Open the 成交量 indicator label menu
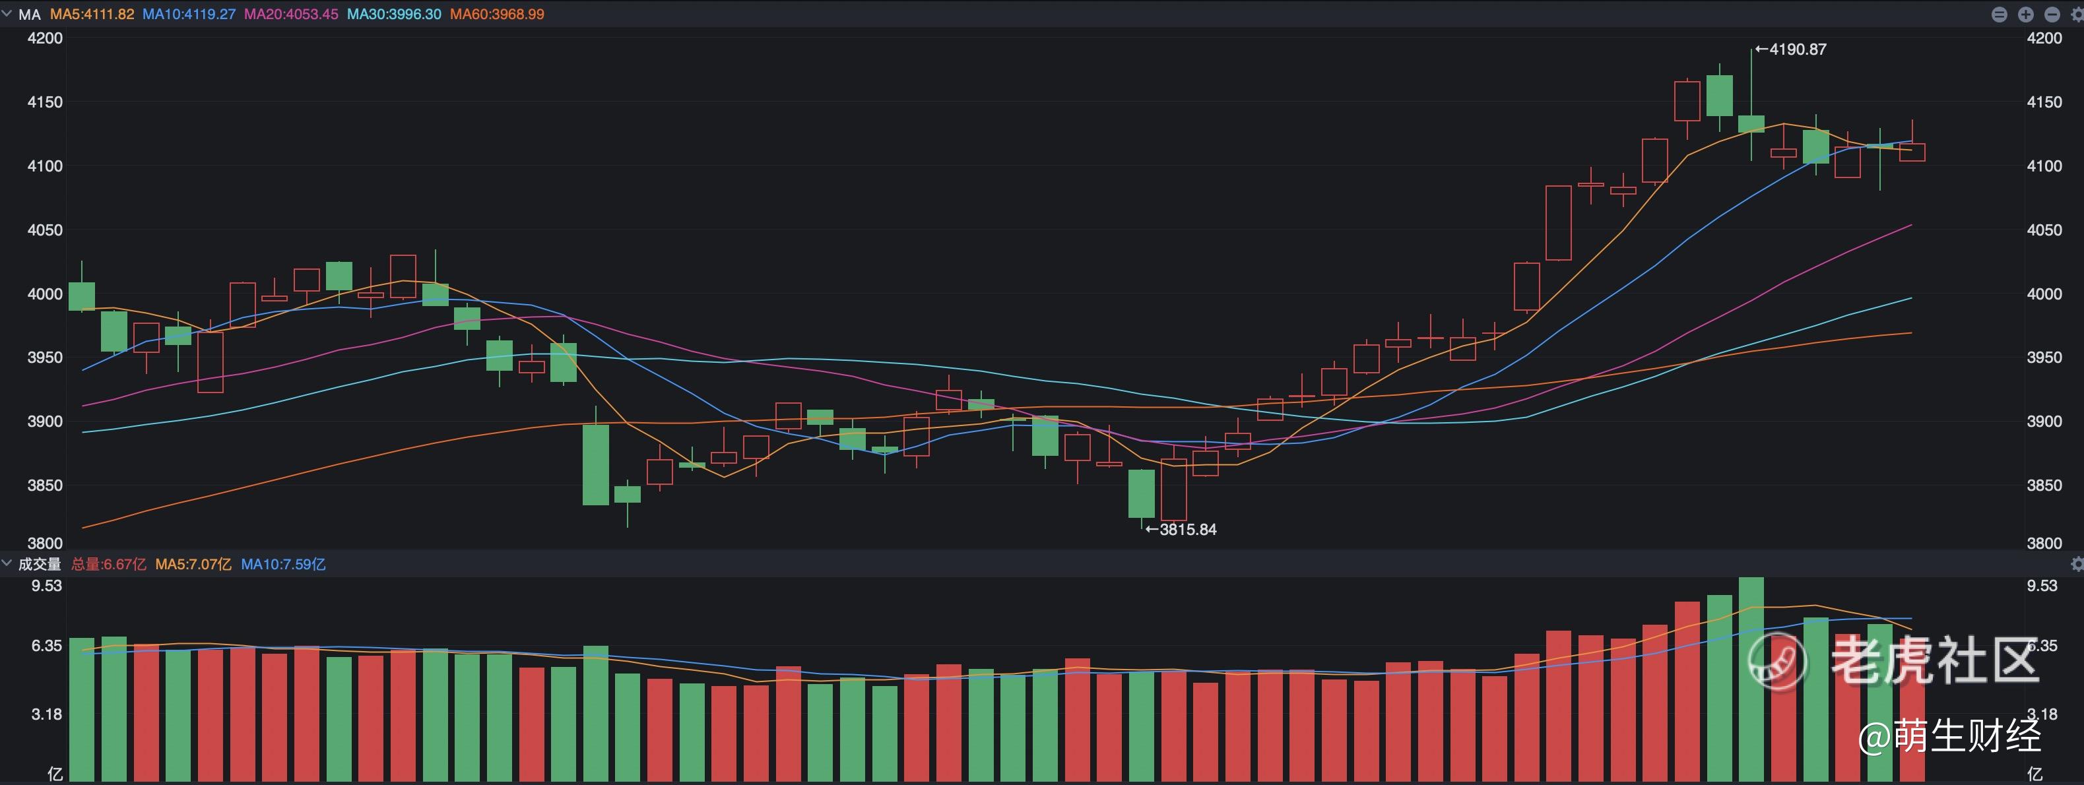2084x785 pixels. (x=40, y=564)
